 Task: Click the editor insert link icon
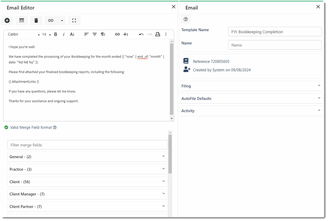click(117, 34)
